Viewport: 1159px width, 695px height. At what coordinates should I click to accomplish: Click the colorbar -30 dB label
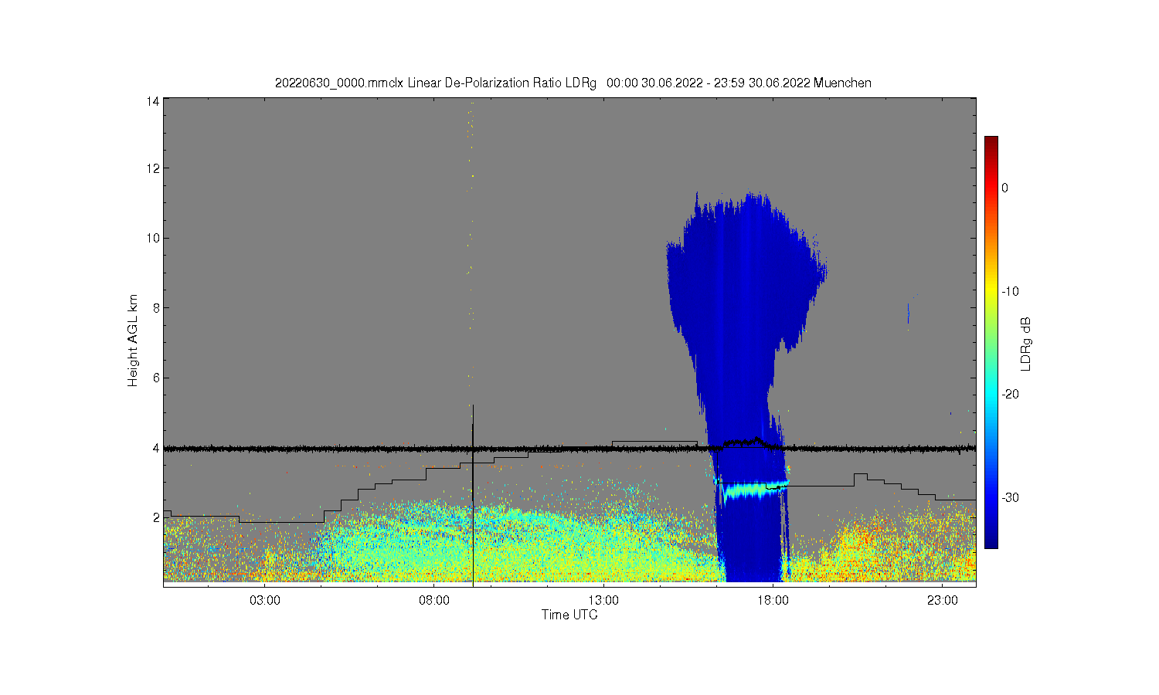(1011, 497)
